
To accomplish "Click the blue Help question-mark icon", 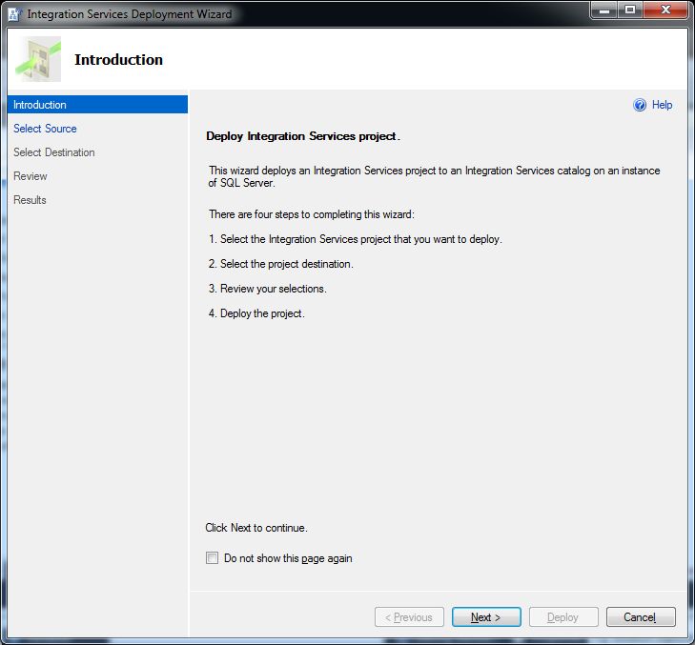I will coord(639,105).
